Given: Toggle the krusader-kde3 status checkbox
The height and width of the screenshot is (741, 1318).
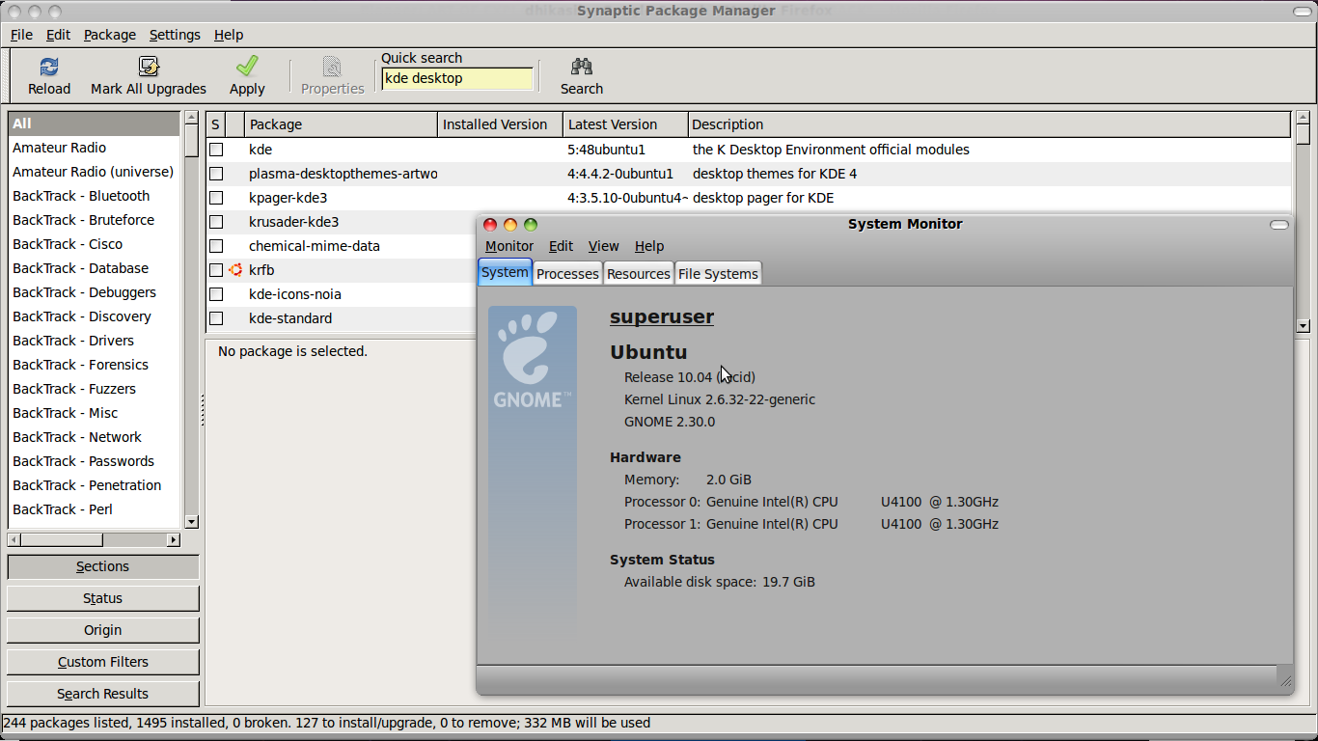Looking at the screenshot, I should click(x=216, y=222).
